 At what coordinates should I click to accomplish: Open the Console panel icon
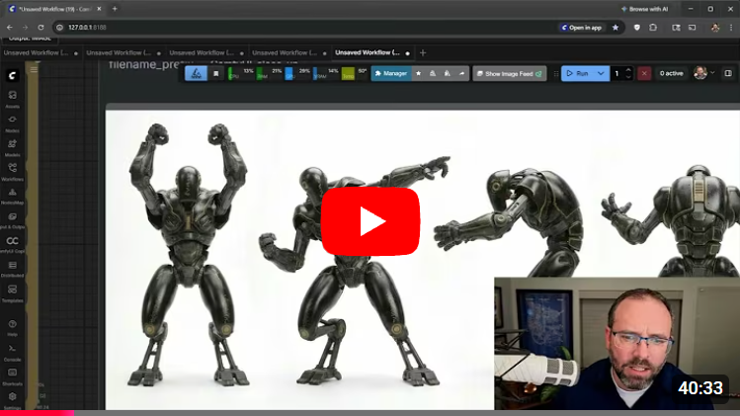point(13,351)
